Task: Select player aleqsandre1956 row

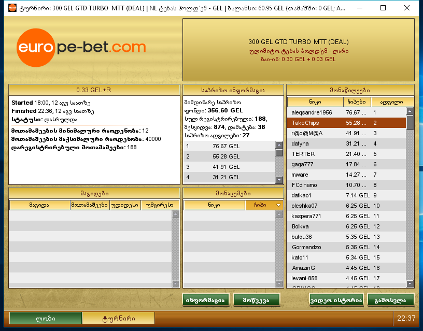Action: pyautogui.click(x=346, y=112)
